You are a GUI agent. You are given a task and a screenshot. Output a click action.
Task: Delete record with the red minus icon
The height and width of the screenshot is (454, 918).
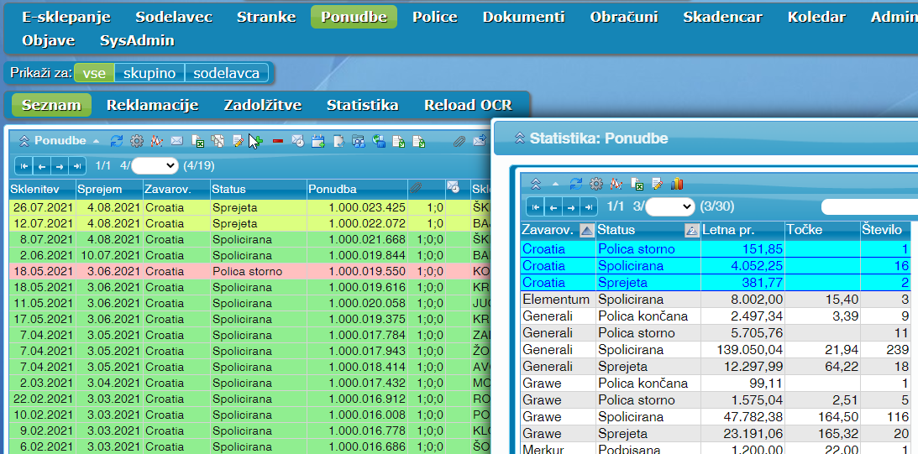coord(277,140)
